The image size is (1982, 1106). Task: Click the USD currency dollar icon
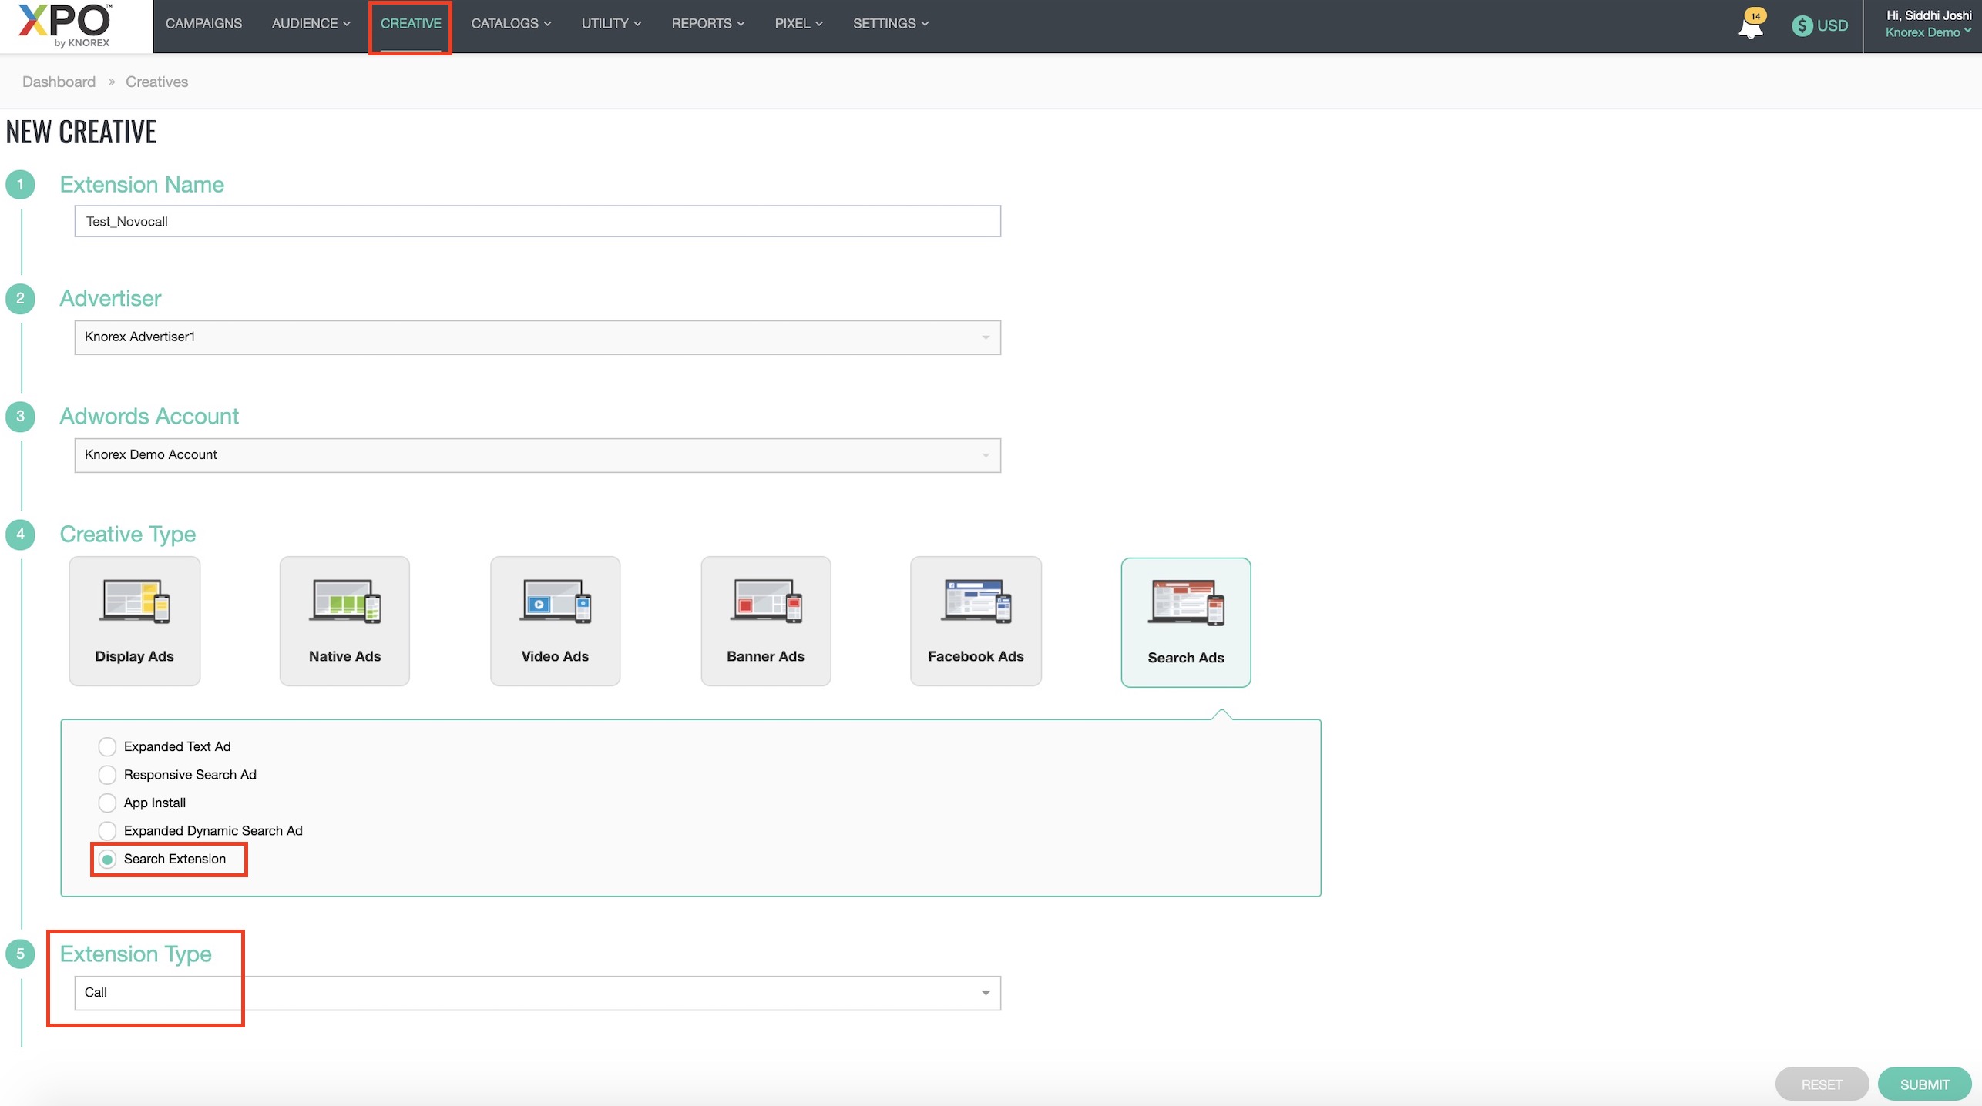coord(1802,25)
